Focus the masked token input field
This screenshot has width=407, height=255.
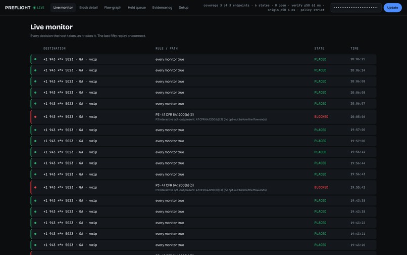[x=356, y=8]
